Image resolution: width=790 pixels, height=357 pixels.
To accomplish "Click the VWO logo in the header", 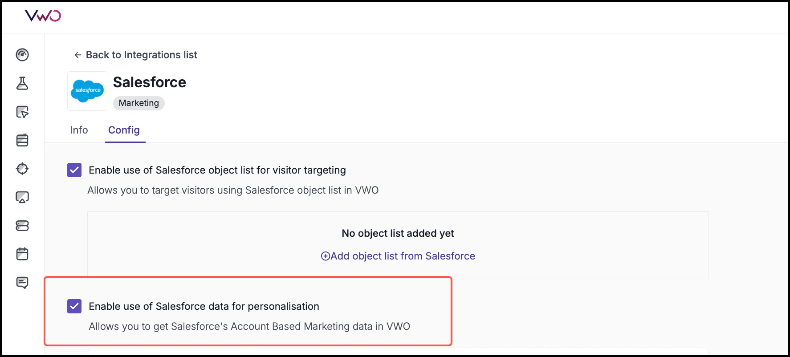I will 43,16.
